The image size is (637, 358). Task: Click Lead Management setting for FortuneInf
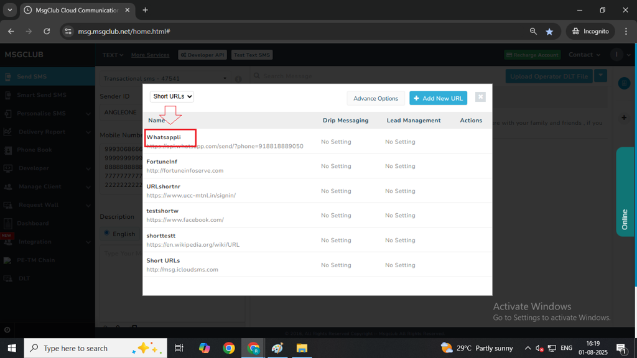pos(400,166)
